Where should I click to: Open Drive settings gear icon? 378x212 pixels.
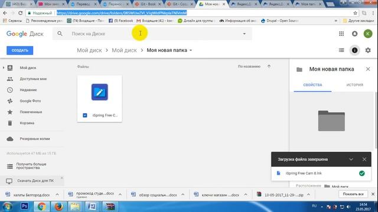(x=368, y=50)
